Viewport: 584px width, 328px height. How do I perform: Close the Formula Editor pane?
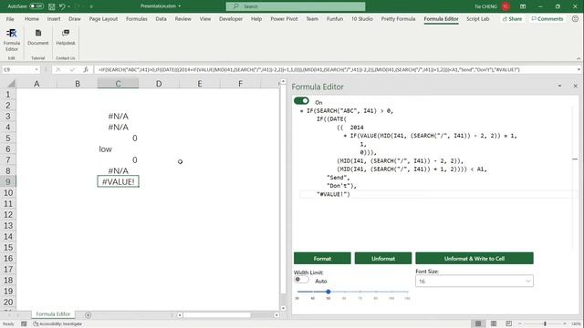click(x=575, y=86)
